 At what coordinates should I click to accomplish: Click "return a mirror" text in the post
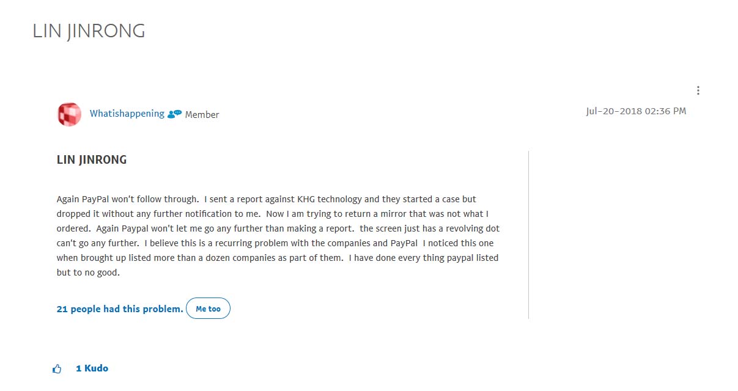[358, 214]
